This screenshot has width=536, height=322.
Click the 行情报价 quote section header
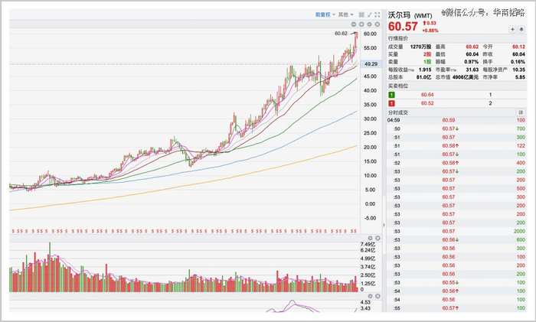pyautogui.click(x=399, y=38)
